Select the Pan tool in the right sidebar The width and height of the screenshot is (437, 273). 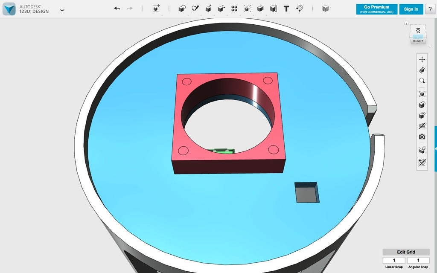(x=422, y=59)
